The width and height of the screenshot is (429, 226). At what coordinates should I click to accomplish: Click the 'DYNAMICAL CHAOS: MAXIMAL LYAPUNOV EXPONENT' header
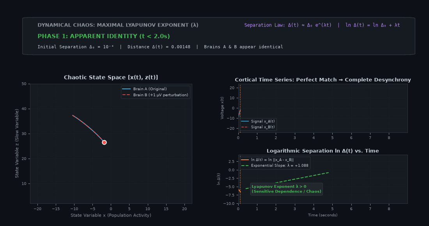[x=118, y=25]
